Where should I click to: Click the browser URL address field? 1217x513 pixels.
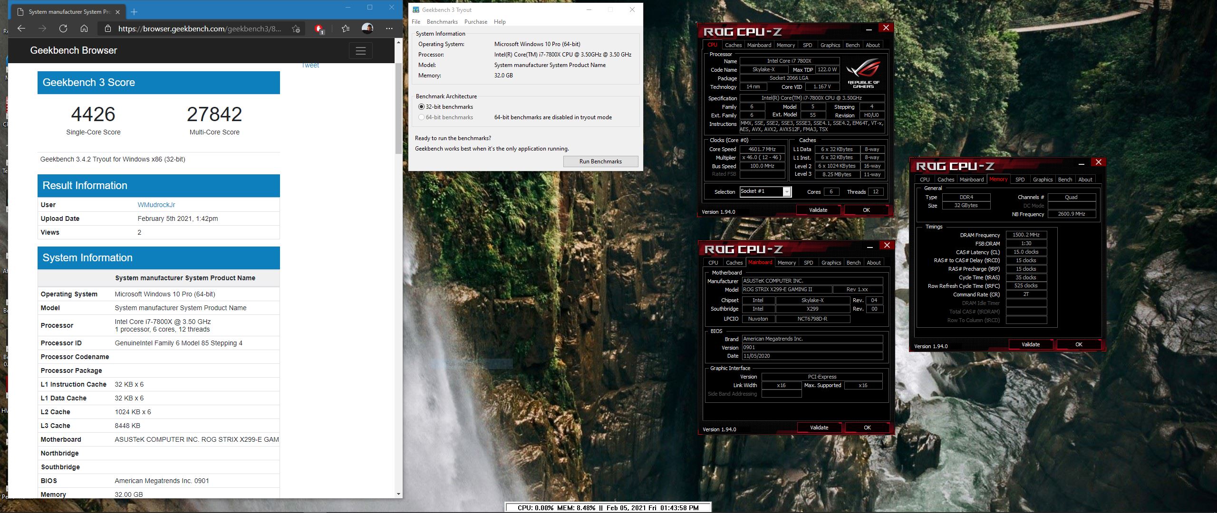pos(200,28)
